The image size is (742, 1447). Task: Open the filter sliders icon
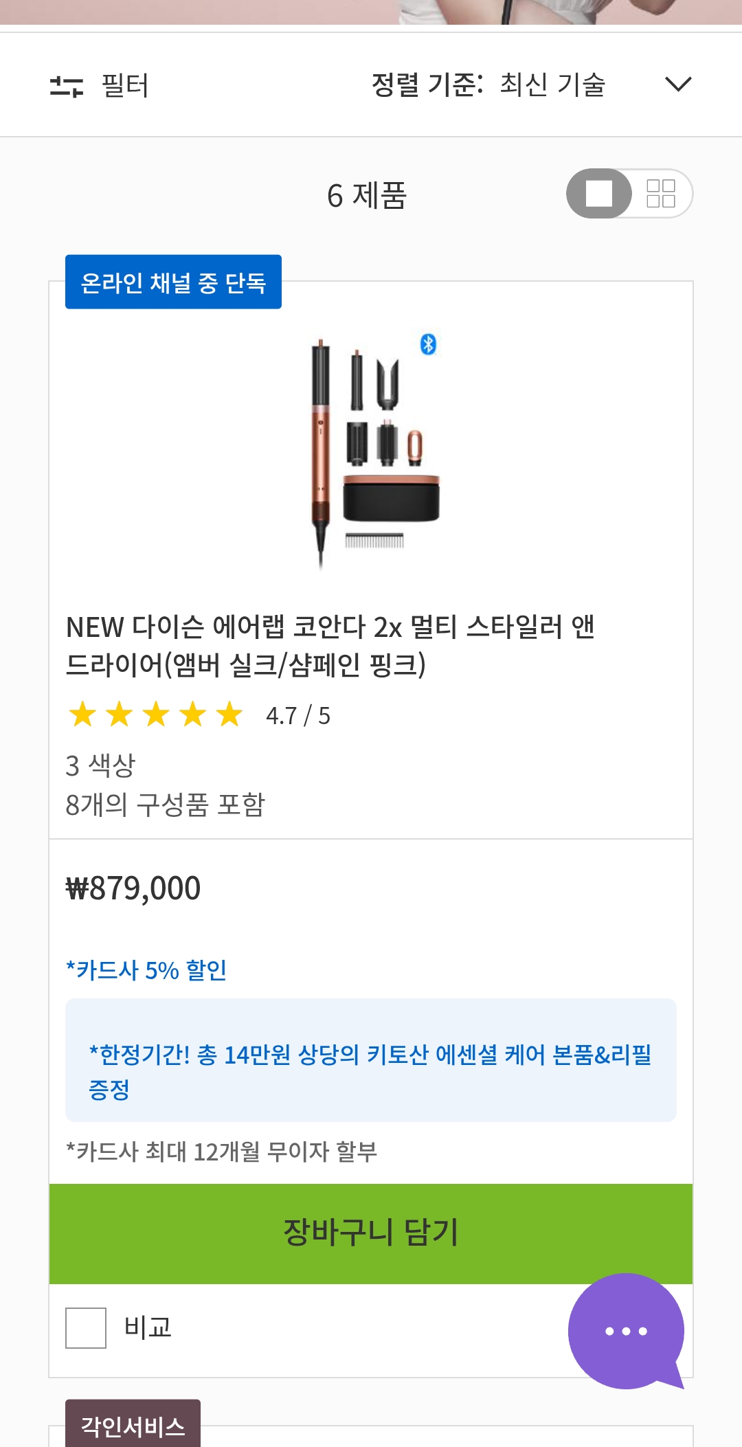coord(66,86)
